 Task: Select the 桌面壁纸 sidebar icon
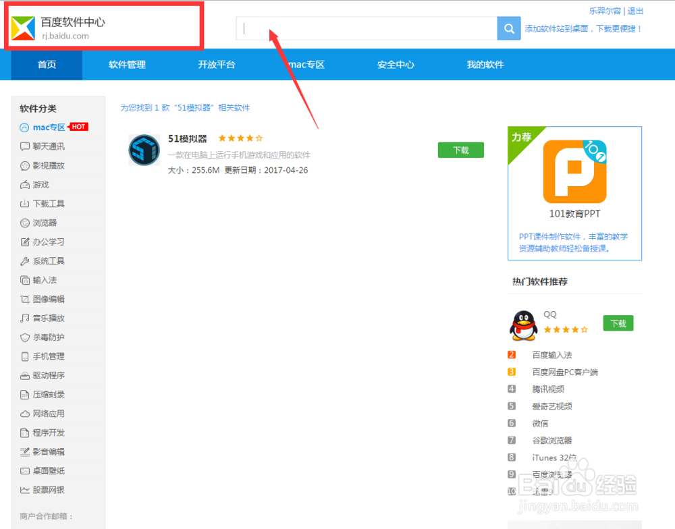point(24,471)
